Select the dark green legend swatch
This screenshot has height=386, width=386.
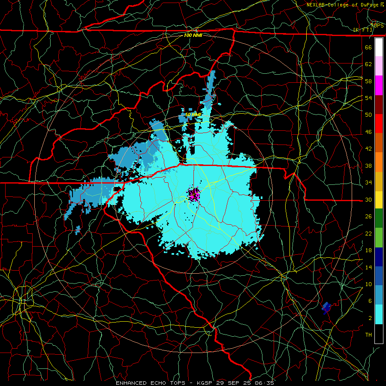[379, 218]
